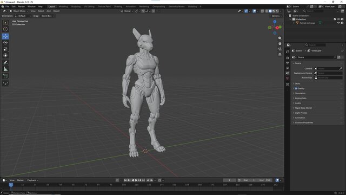Click the pin icon in Properties header
346x195 pixels.
(342, 50)
